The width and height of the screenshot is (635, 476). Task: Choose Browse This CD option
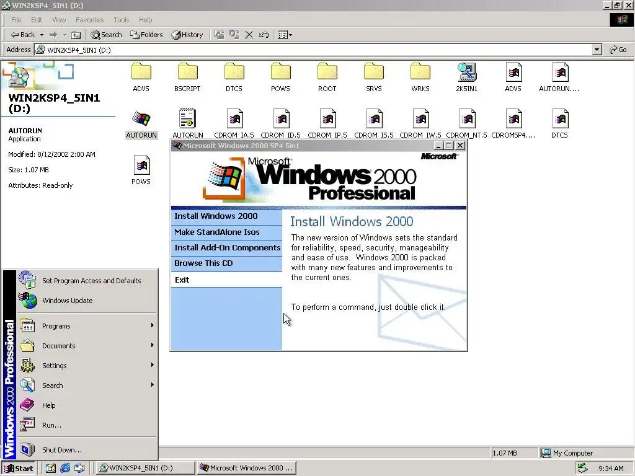pos(226,263)
